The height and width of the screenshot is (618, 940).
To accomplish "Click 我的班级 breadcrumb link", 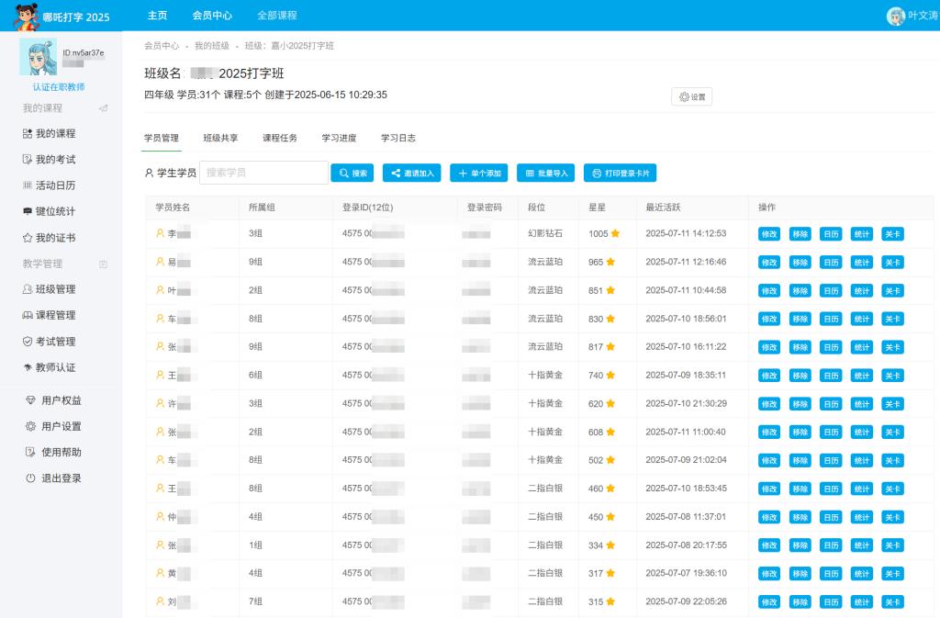I will click(x=212, y=46).
